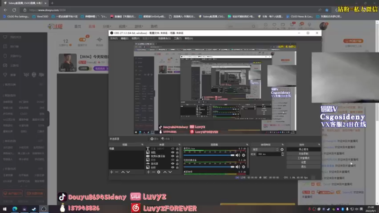379x213 pixels.
Task: Click the 停止推流 button in OBS controls
Action: 304,150
